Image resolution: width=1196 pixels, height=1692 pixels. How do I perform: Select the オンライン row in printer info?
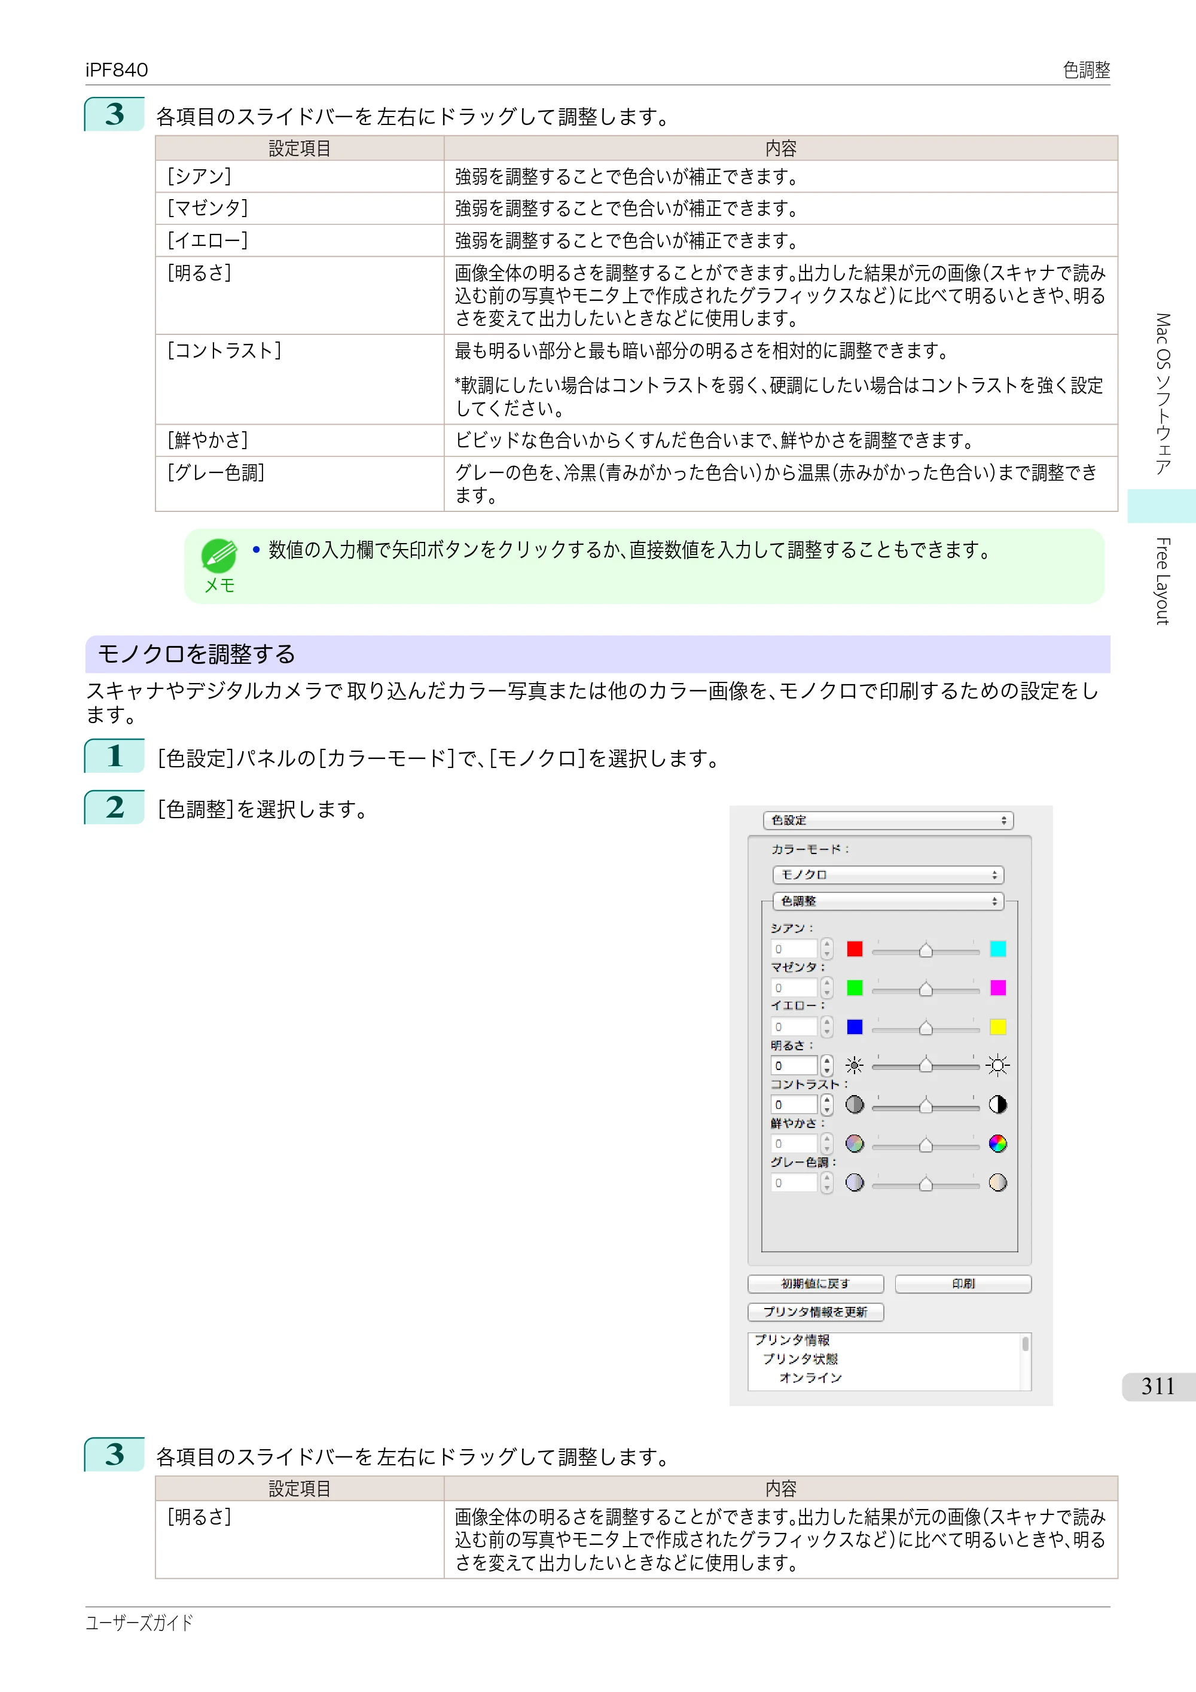(x=811, y=1378)
